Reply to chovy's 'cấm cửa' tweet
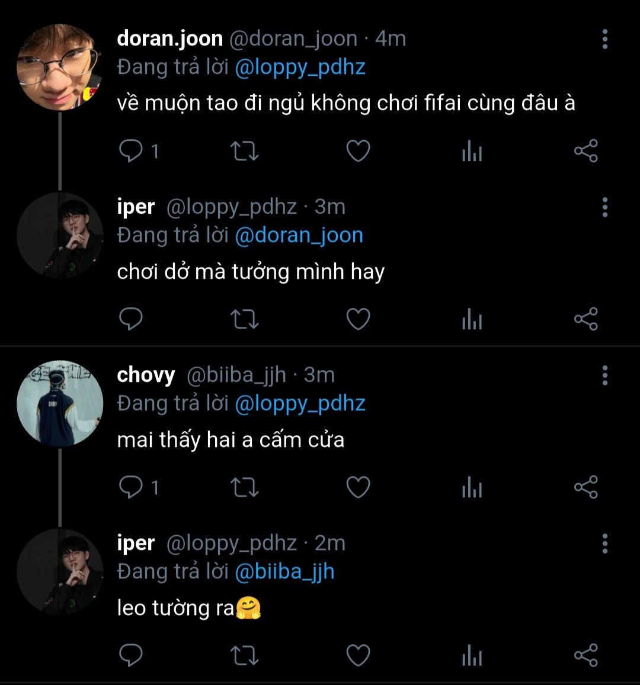Screen dimensions: 640x685 coord(131,488)
